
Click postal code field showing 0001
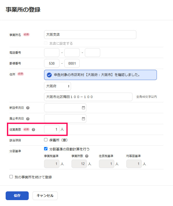click(72, 63)
